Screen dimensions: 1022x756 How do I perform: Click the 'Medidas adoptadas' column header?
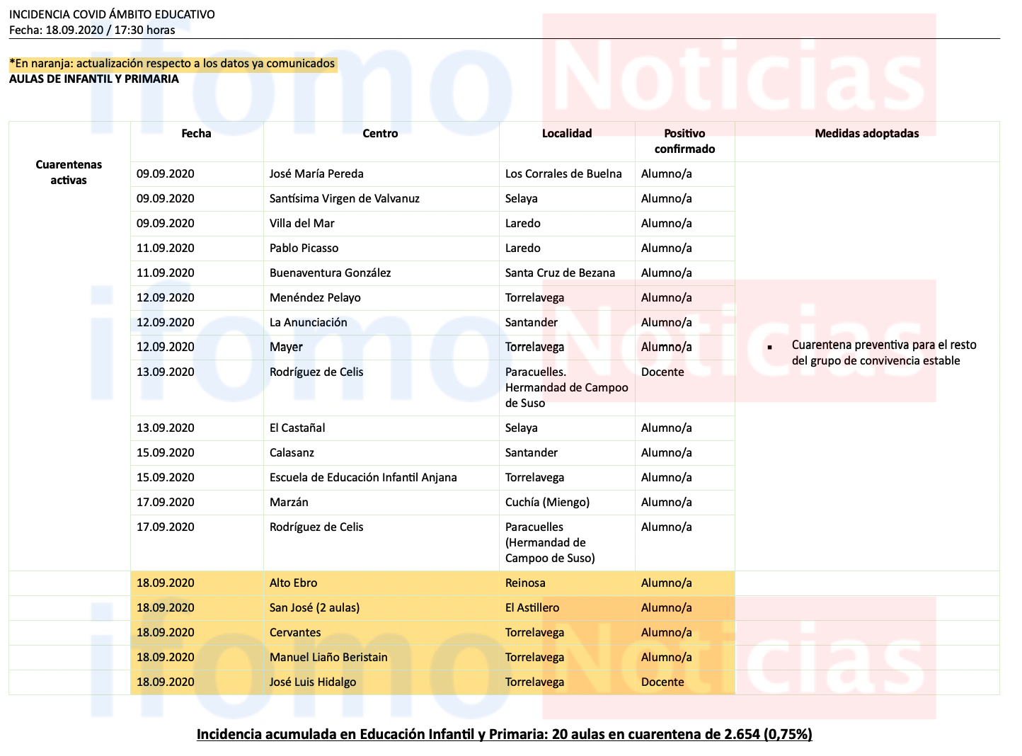click(866, 133)
